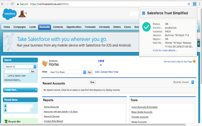The height and width of the screenshot is (126, 202).
Task: Go to the Home tab
Action: (x=7, y=27)
